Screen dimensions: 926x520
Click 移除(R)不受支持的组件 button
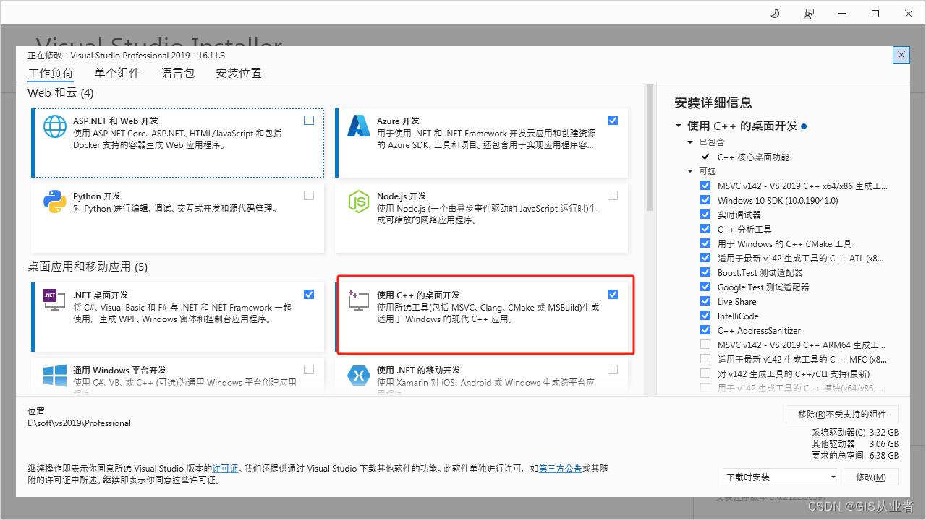[x=842, y=414]
